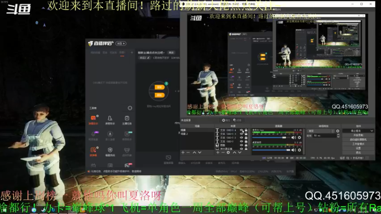Add a new scene tab with the plus in 直播伴侣

point(132,52)
